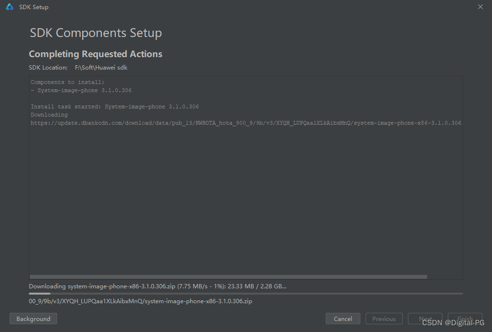
Task: Click the DevEco Studio logo icon
Action: click(x=10, y=7)
